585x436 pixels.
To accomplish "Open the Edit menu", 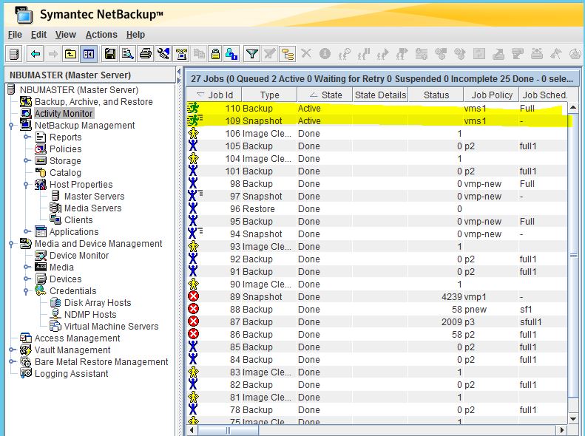I will coord(38,35).
